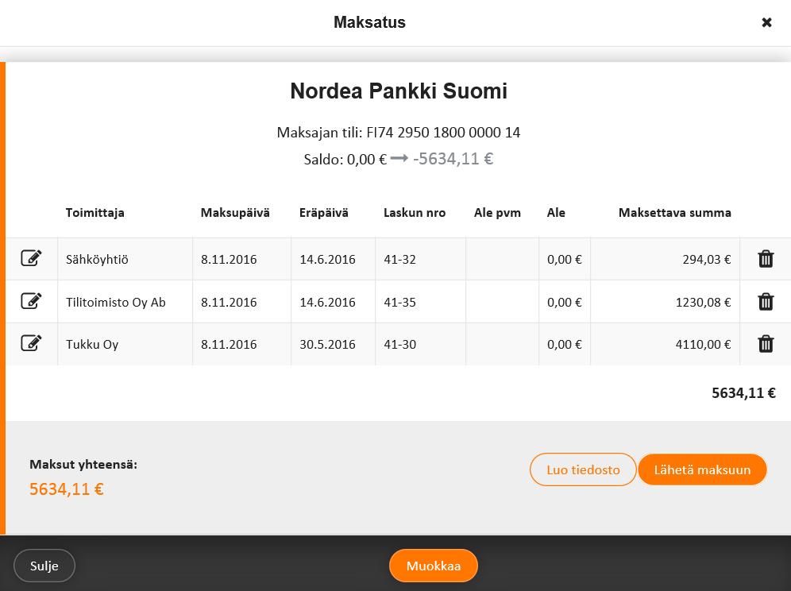Click the Maksajan tili account number
The image size is (791, 591).
click(x=443, y=133)
